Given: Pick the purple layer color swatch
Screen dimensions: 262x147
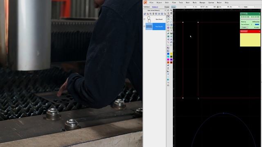Looking at the screenshot, I should click(x=171, y=60).
